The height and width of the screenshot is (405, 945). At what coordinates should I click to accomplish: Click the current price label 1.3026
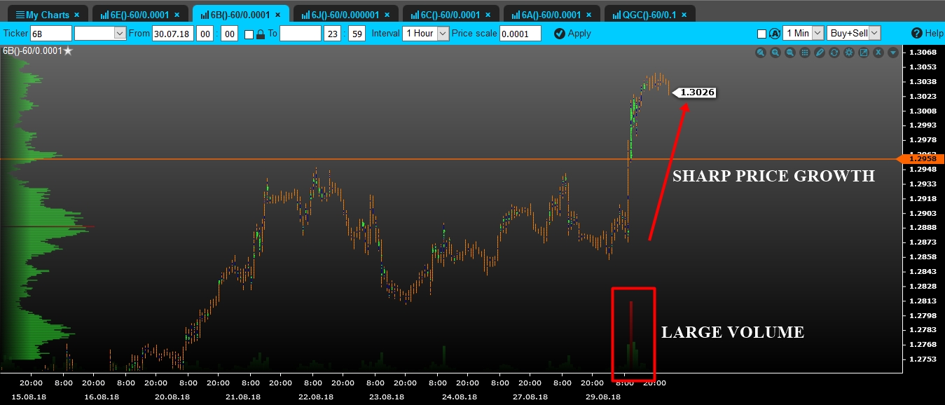pyautogui.click(x=694, y=92)
